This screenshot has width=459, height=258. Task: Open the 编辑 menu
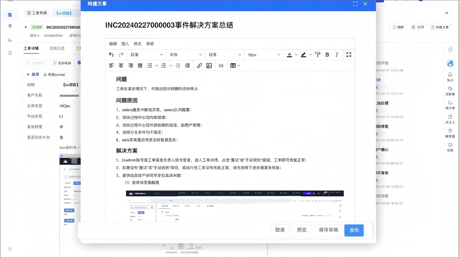coord(113,44)
